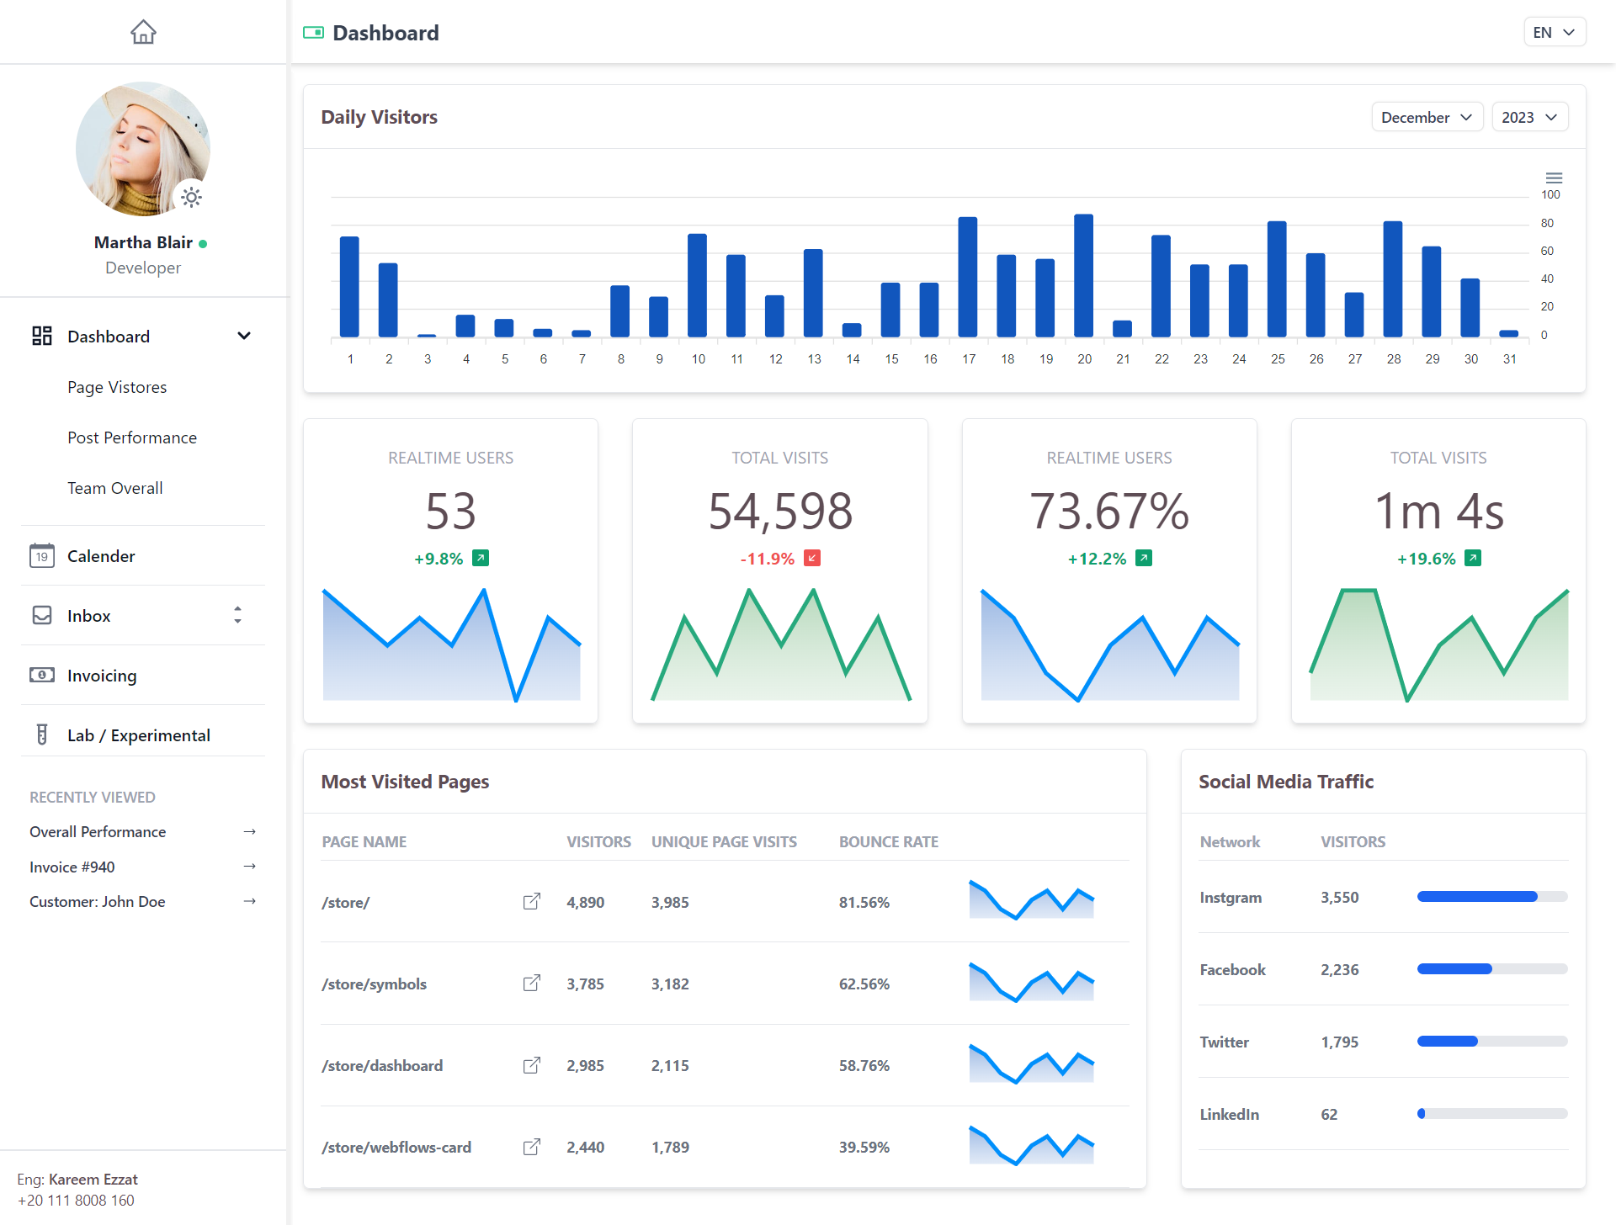
Task: Click the Twitter visitors progress bar
Action: (1492, 1041)
